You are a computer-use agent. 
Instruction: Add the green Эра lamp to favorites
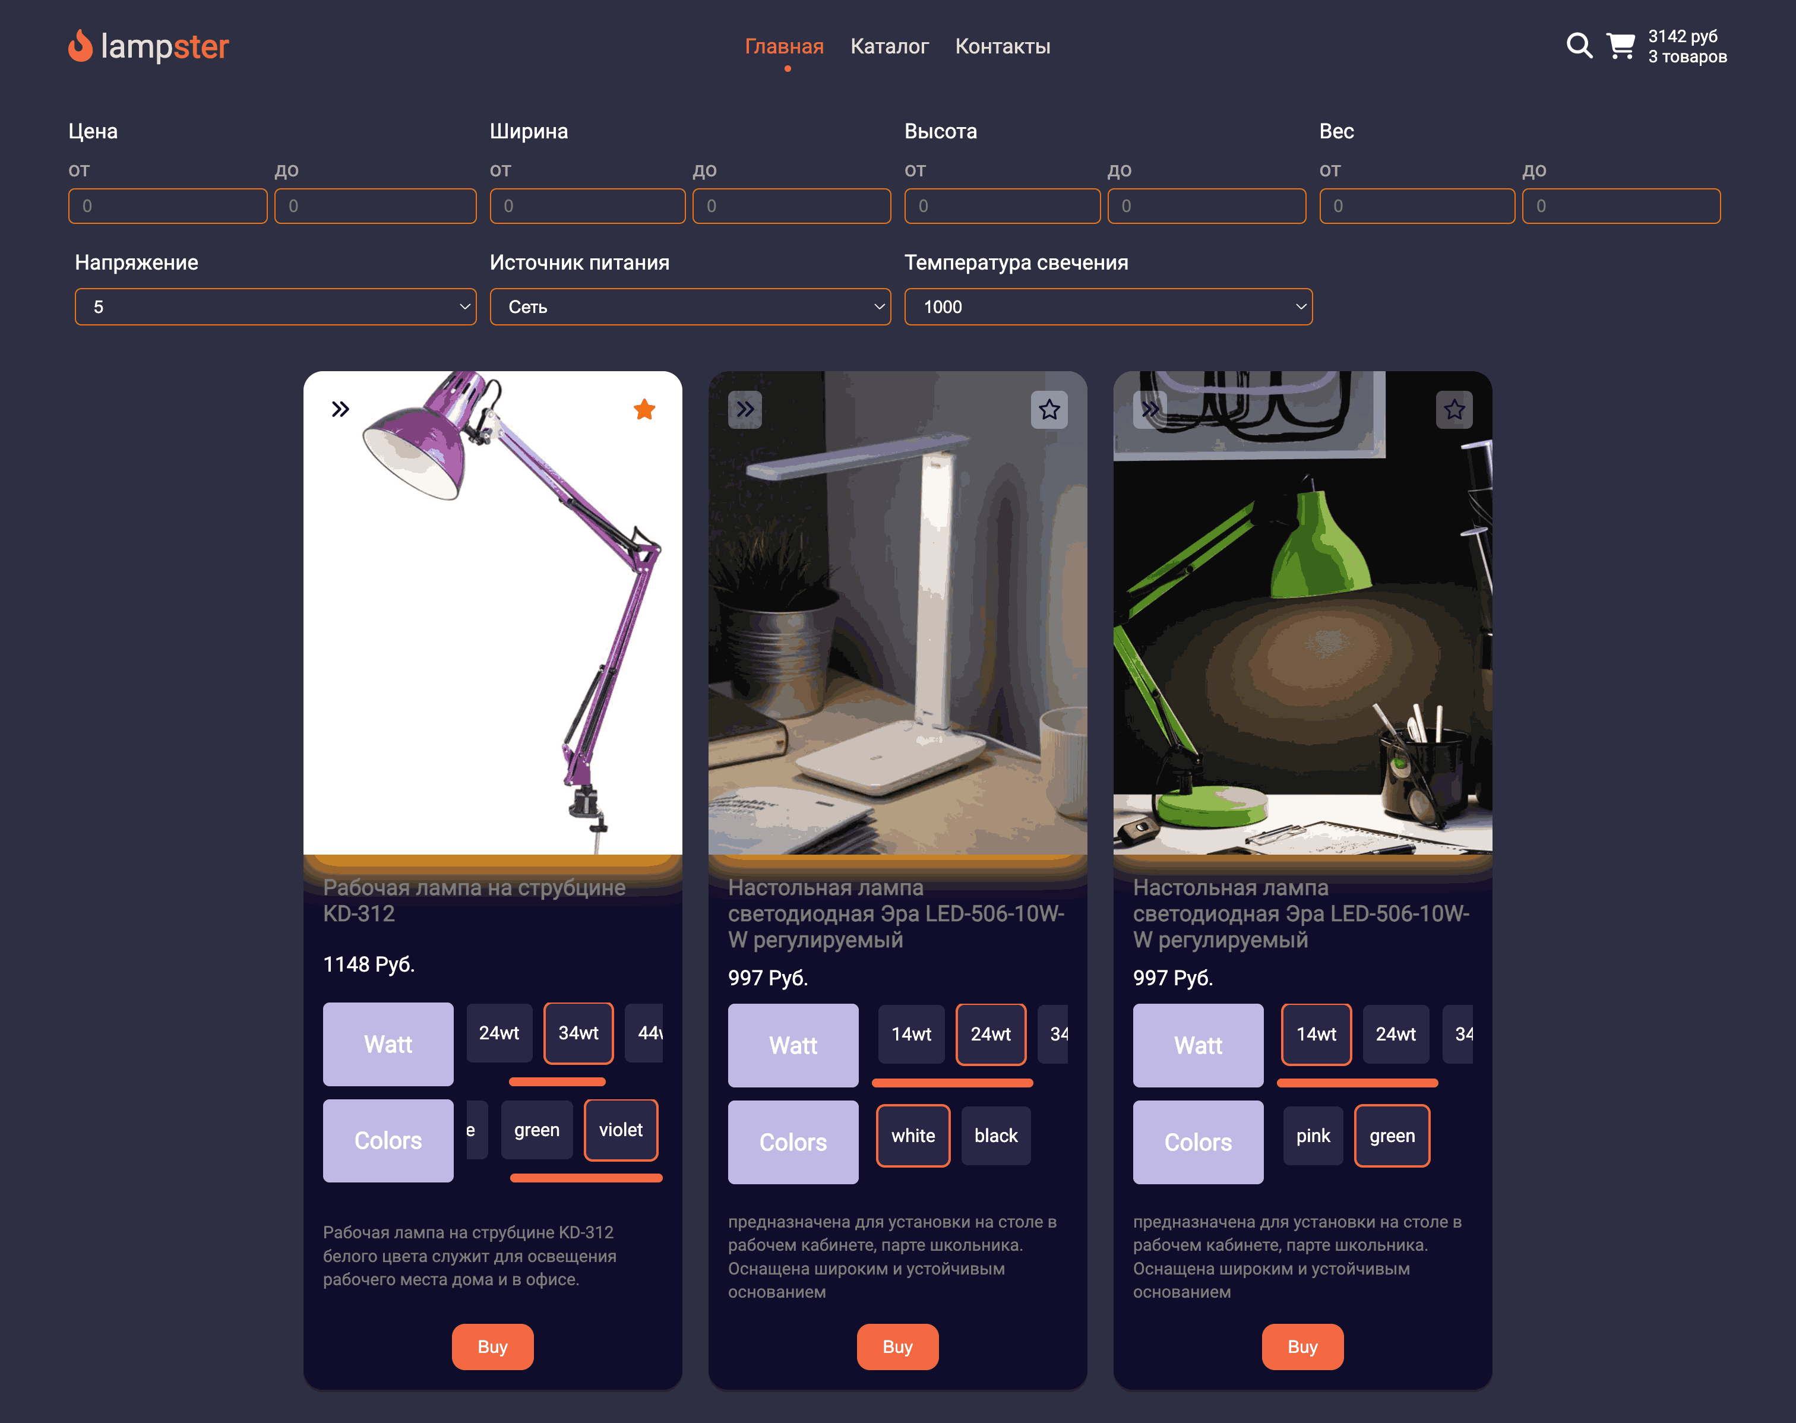pos(1454,409)
